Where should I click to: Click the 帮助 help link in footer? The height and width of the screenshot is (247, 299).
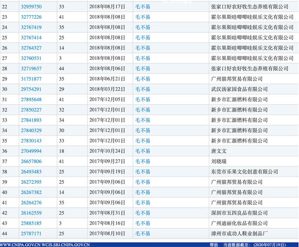pyautogui.click(x=213, y=244)
